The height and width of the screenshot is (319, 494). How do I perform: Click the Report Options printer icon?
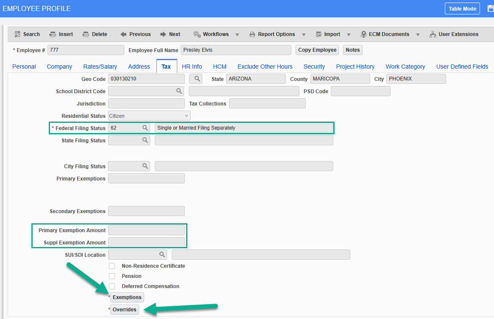[x=252, y=34]
